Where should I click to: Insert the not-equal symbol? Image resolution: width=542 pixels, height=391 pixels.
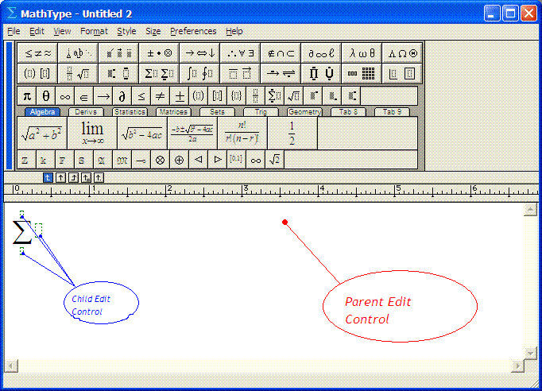pyautogui.click(x=160, y=95)
